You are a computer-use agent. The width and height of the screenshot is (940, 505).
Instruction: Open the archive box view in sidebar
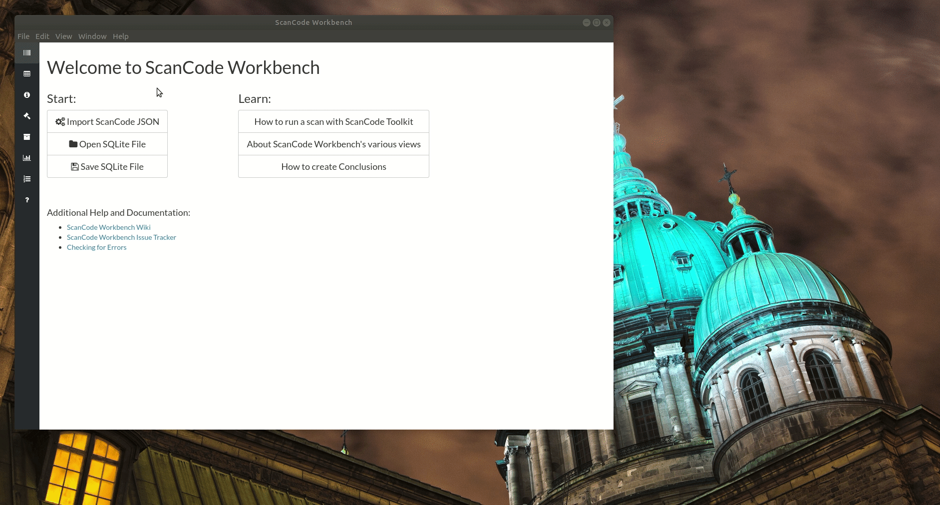[27, 137]
